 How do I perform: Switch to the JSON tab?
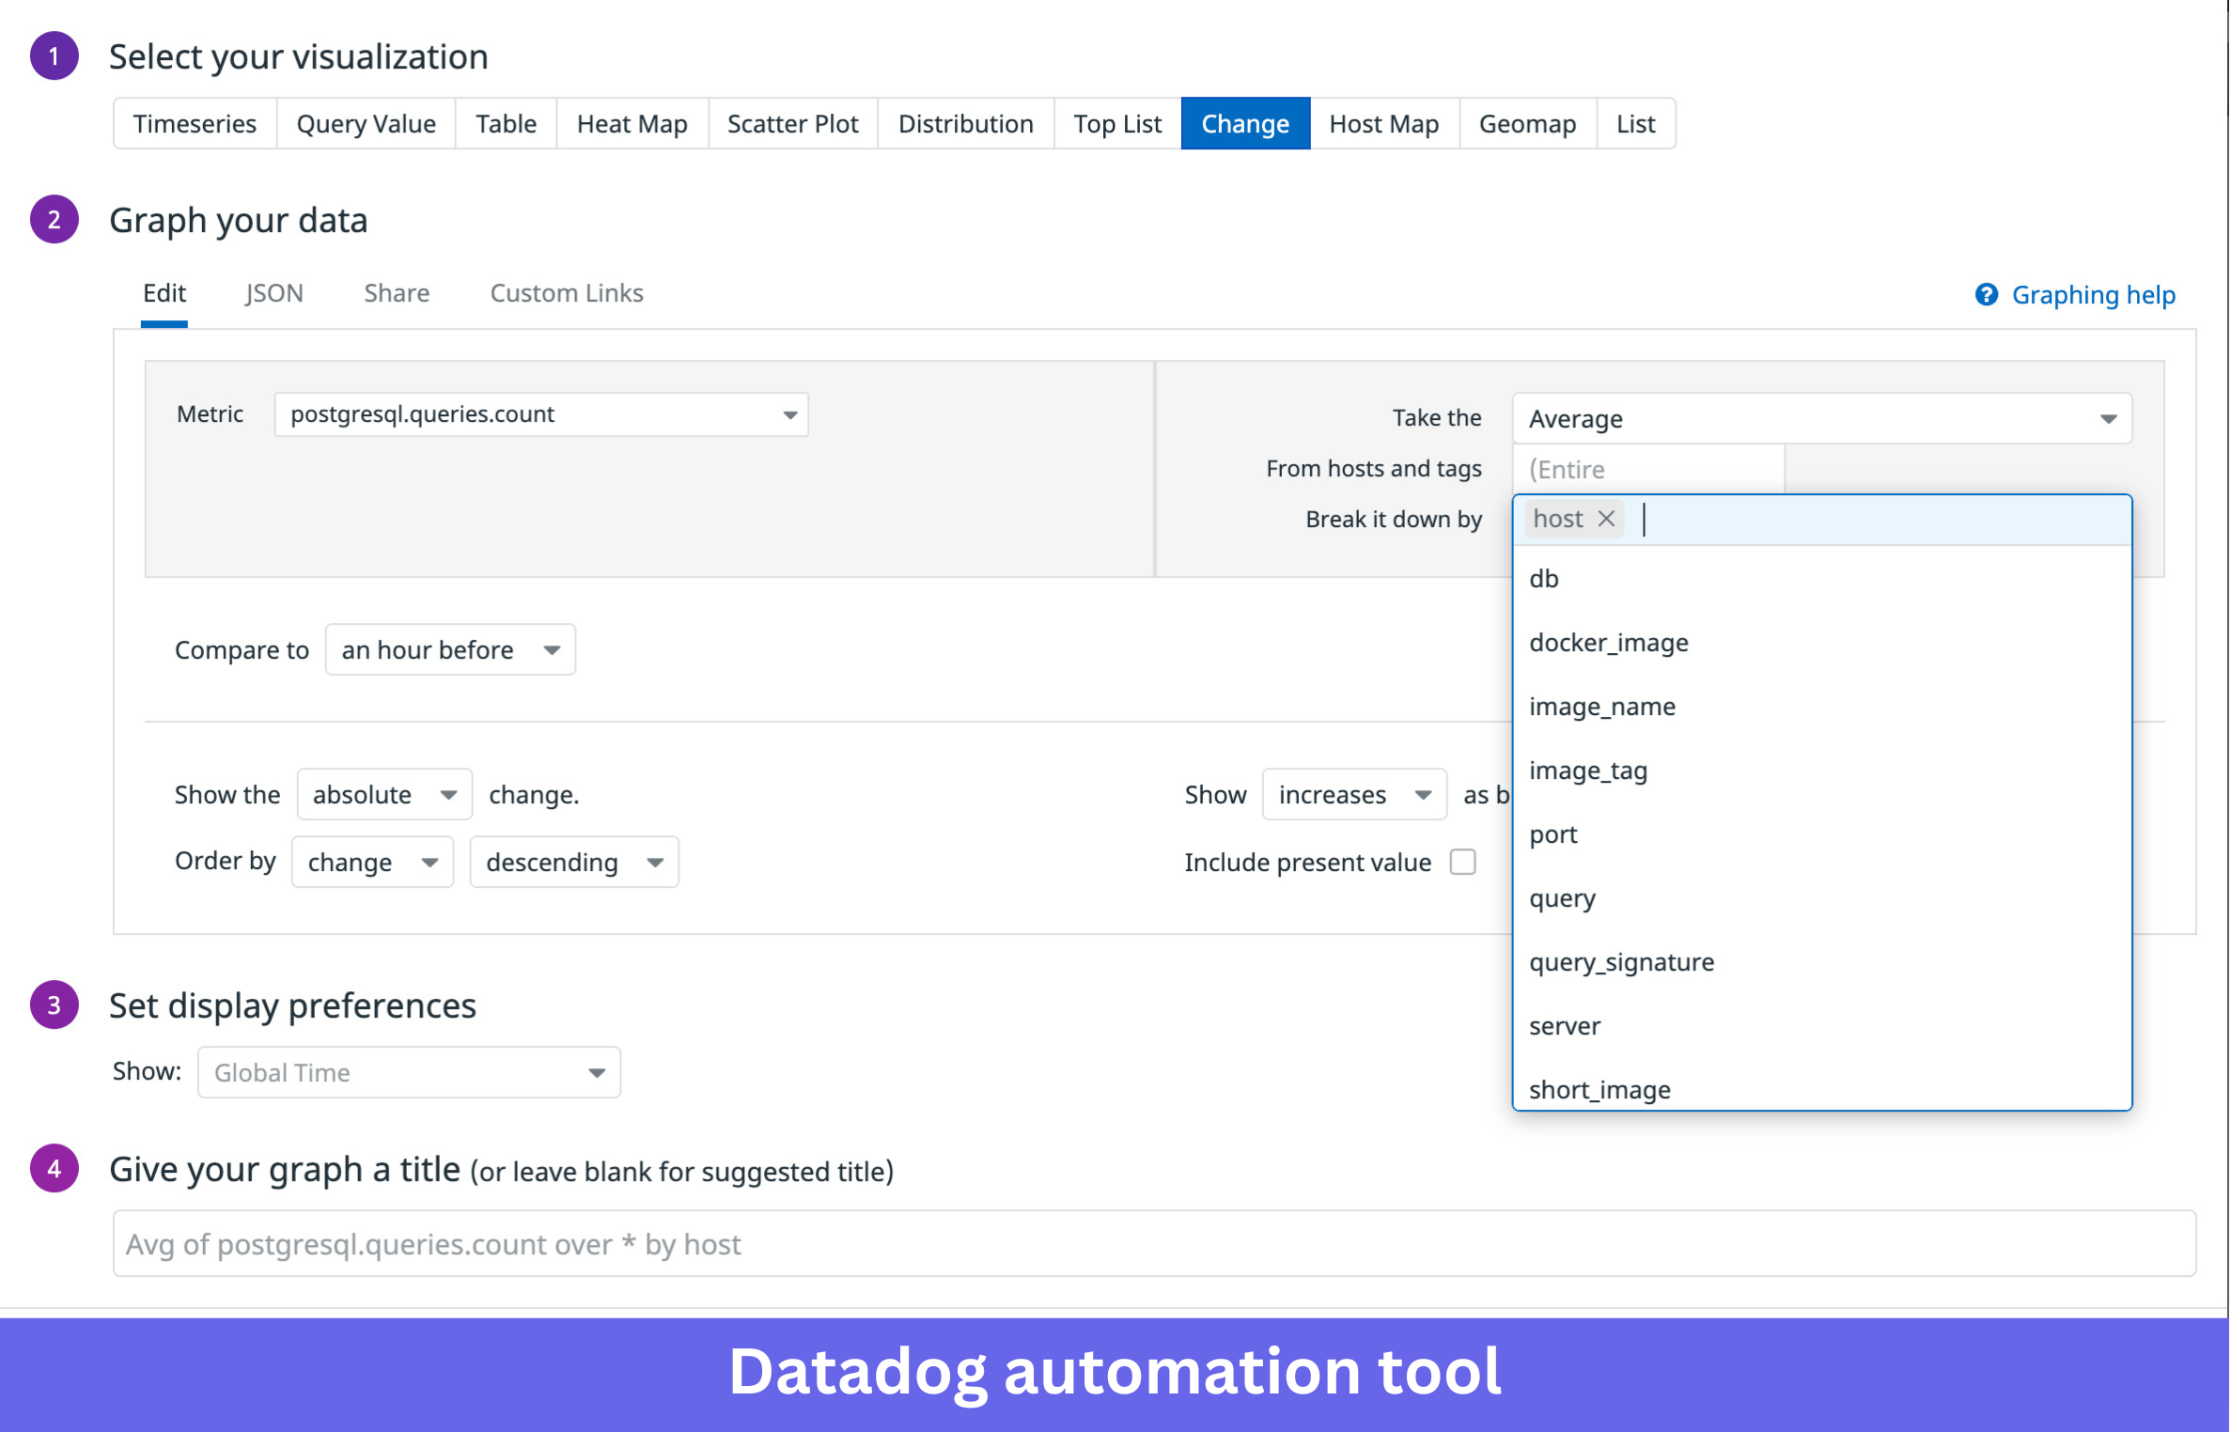(273, 293)
